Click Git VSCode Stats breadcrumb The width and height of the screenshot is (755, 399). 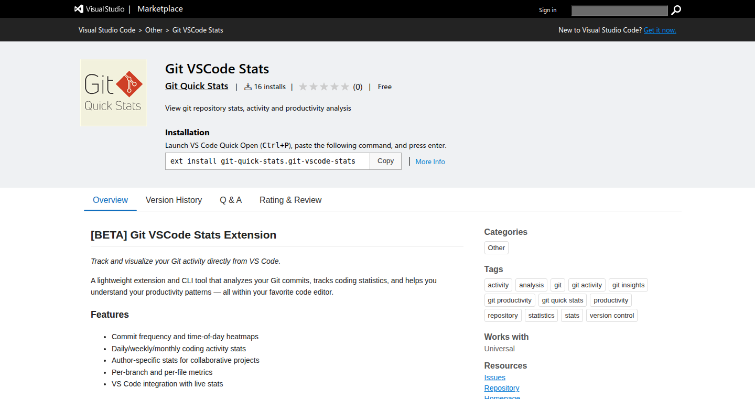pos(198,30)
